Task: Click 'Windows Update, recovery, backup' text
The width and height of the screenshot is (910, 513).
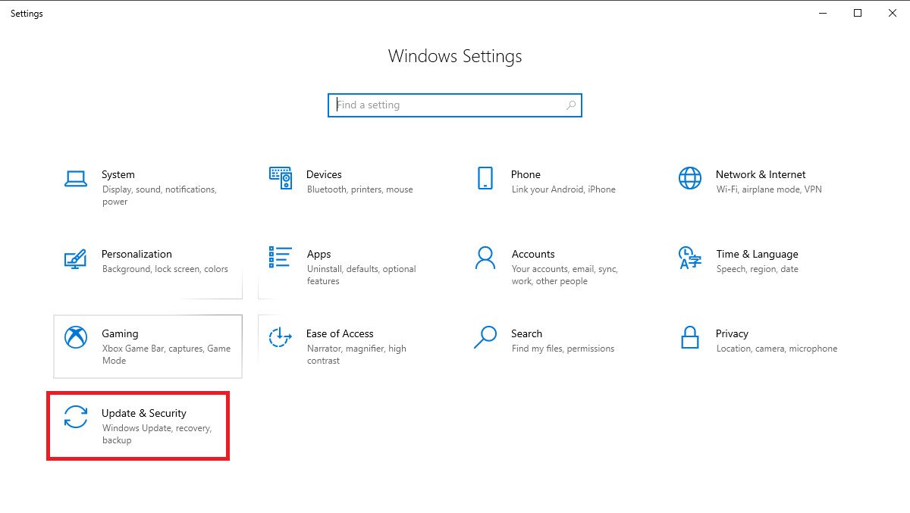Action: pos(157,434)
